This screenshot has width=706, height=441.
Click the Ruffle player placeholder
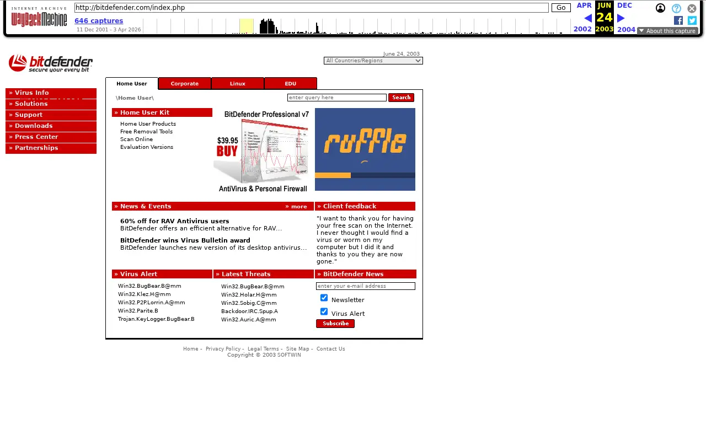point(365,149)
